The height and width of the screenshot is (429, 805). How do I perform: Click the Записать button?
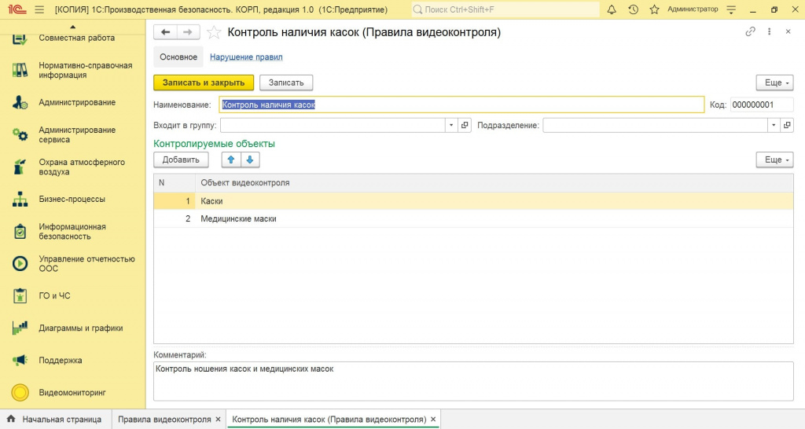(x=286, y=82)
